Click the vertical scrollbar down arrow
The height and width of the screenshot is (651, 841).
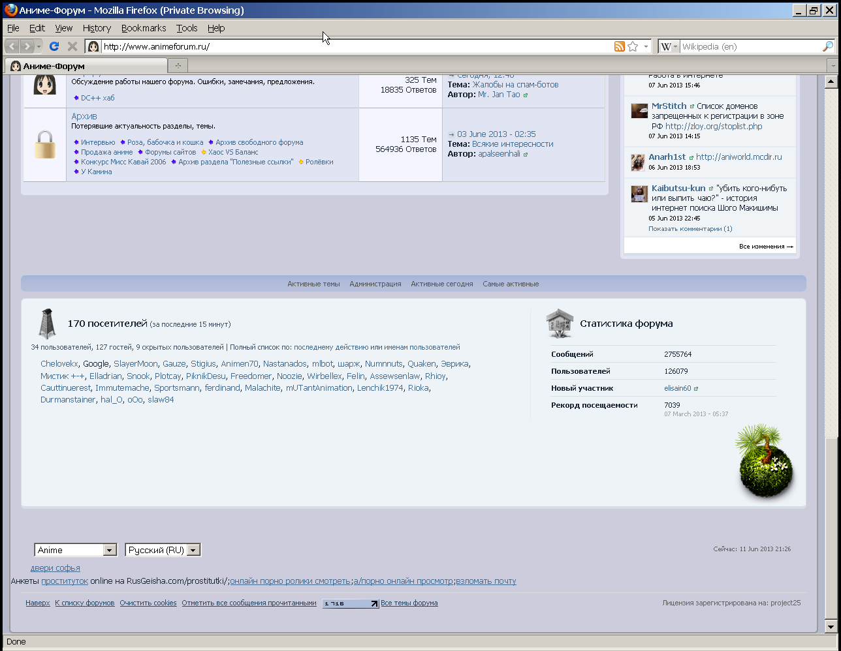831,627
